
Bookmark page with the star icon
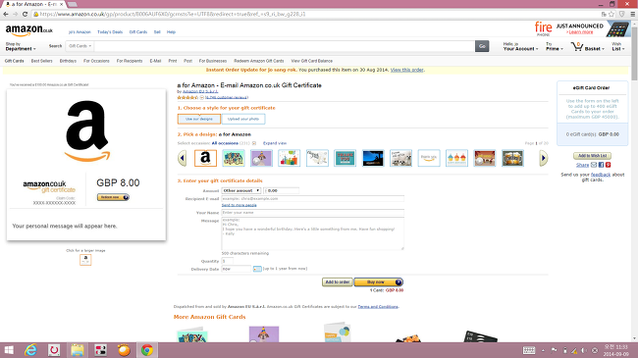point(611,14)
